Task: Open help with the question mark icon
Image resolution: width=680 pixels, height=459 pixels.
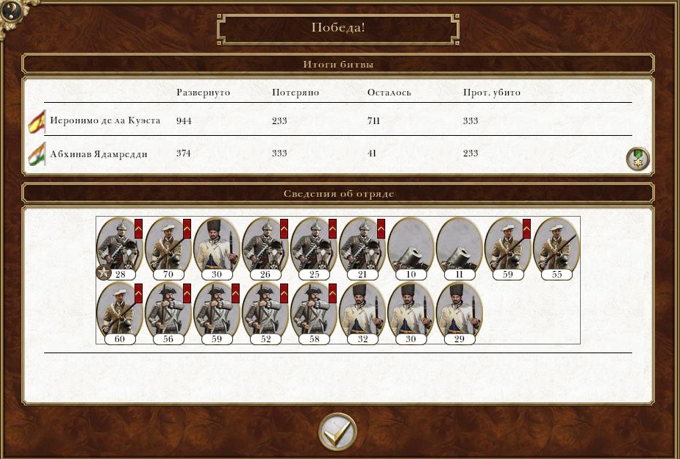Action: point(11,12)
